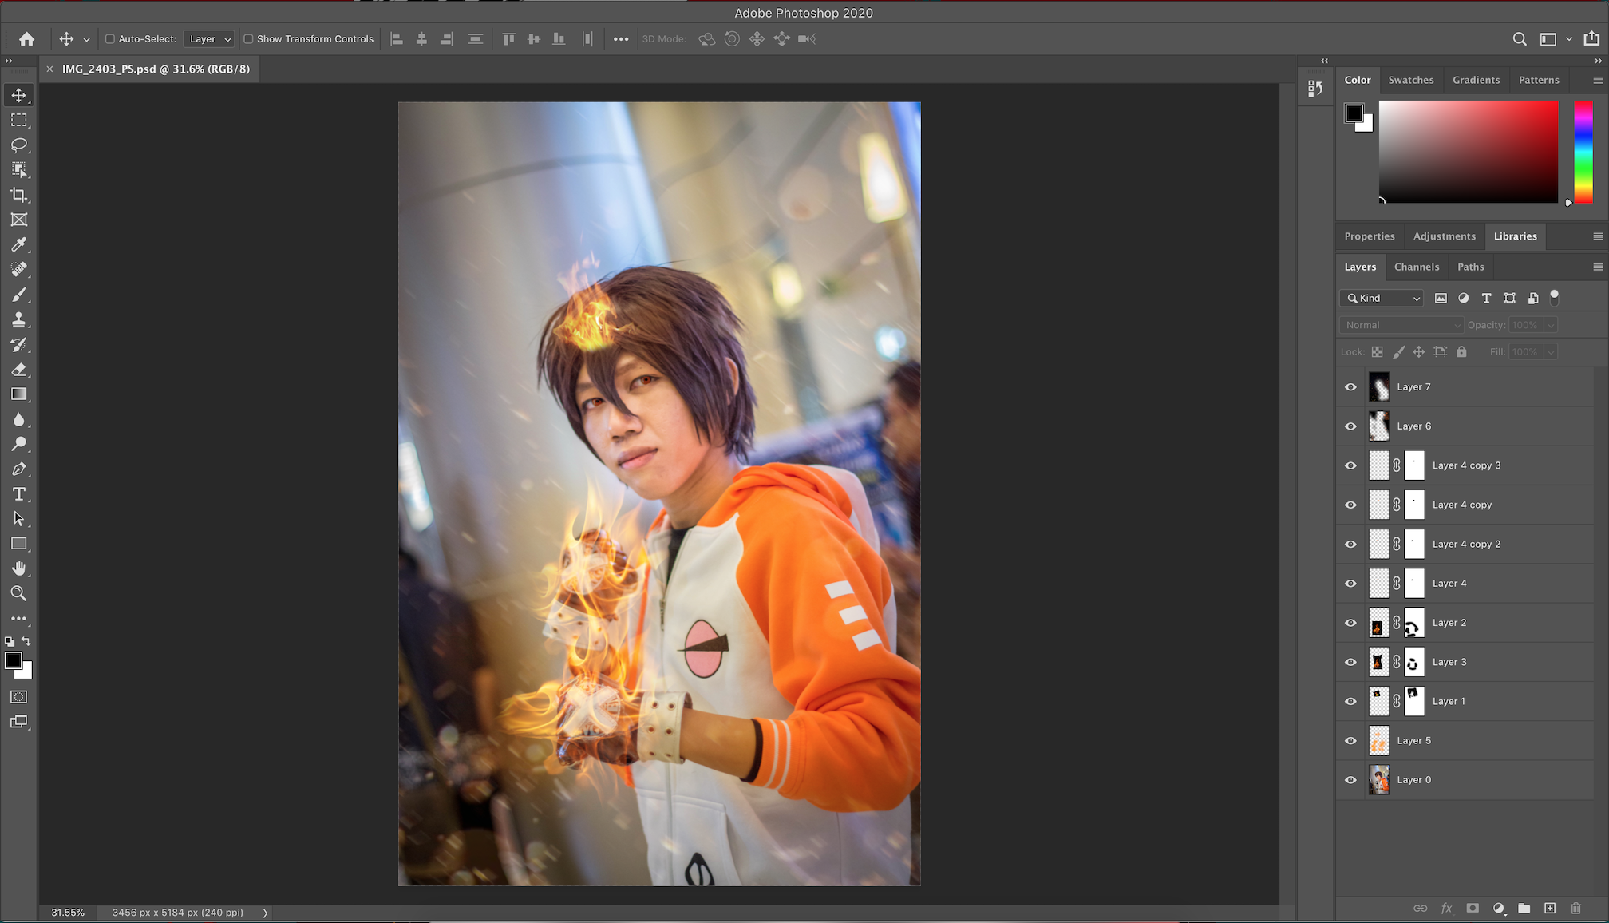This screenshot has width=1609, height=923.
Task: Switch to the Properties tab
Action: (x=1370, y=236)
